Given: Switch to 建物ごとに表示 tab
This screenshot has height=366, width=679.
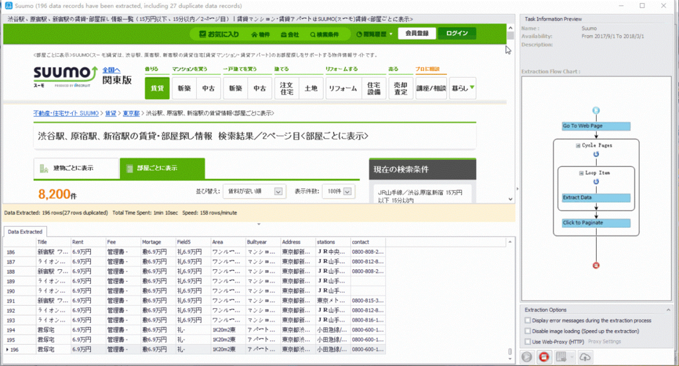Looking at the screenshot, I should click(76, 168).
